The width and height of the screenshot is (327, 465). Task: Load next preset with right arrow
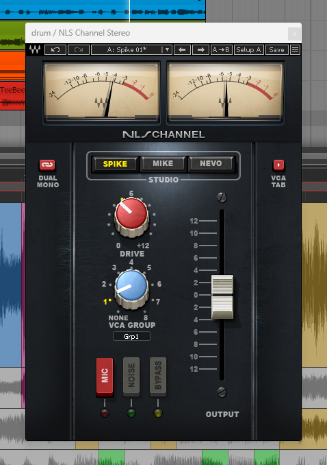click(200, 49)
